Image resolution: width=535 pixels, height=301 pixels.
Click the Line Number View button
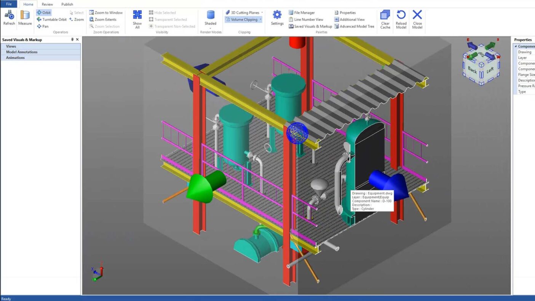pos(306,19)
